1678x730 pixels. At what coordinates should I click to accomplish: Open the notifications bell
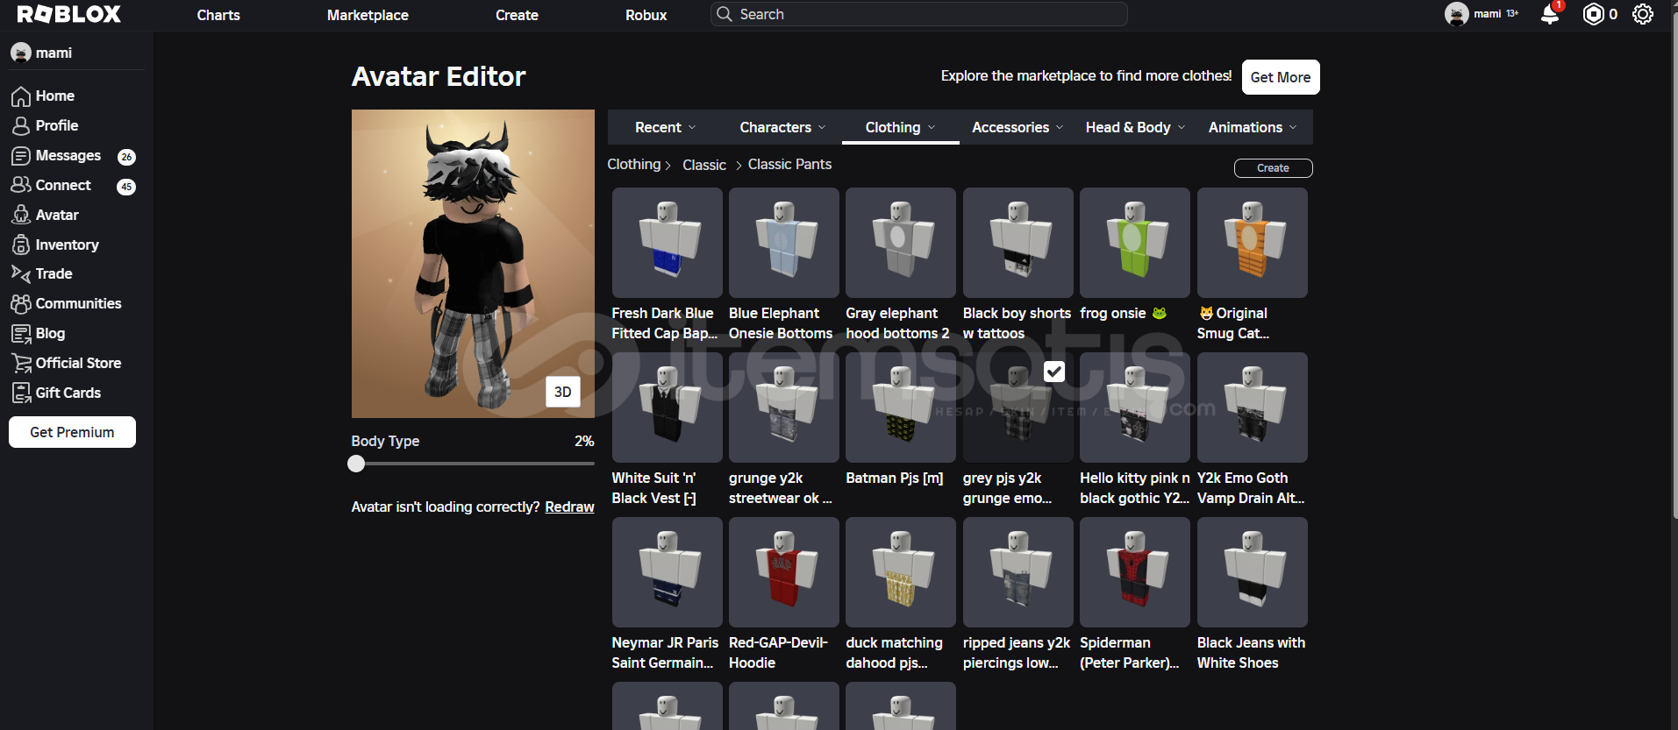(1550, 14)
